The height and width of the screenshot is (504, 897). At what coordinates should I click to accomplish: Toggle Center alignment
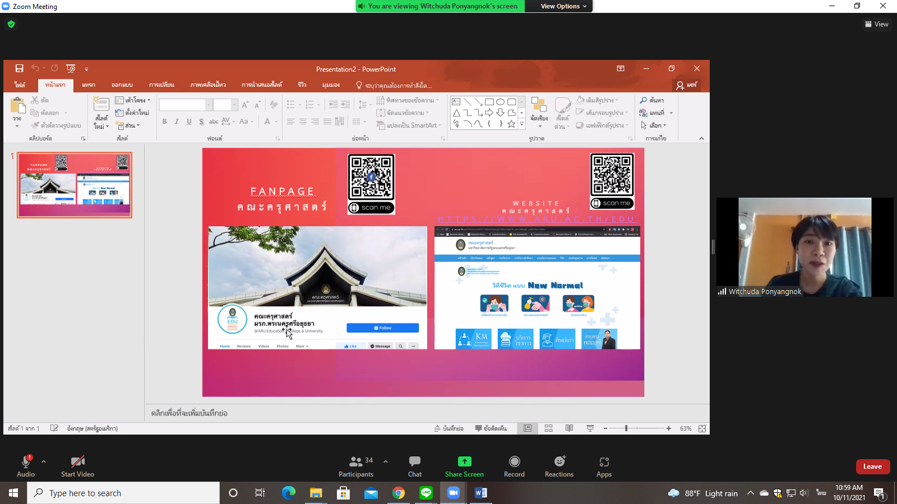click(x=303, y=122)
